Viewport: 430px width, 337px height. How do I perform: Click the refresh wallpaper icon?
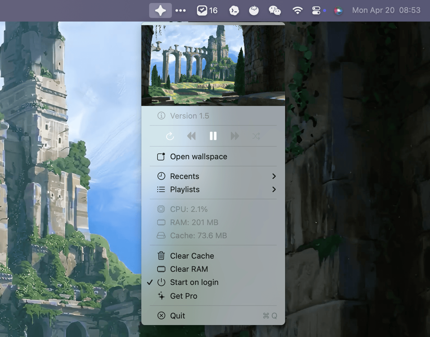170,136
